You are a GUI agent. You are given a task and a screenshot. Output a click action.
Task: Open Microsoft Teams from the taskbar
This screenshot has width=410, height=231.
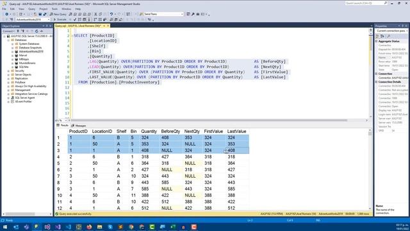[x=26, y=227]
